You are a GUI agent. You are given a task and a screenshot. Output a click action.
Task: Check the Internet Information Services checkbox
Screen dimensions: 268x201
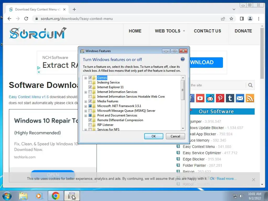click(90, 92)
